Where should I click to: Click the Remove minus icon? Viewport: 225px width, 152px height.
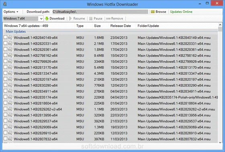[x=108, y=18]
